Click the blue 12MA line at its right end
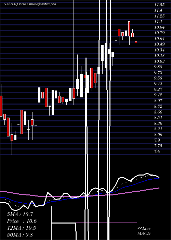 click(158, 179)
